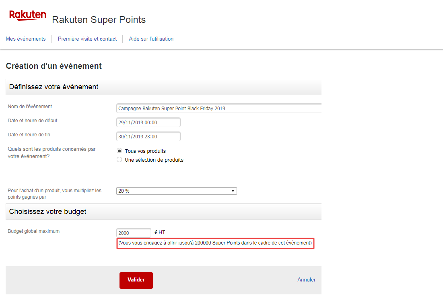Image resolution: width=443 pixels, height=302 pixels.
Task: Open Aide sur l'utilisation
Action: coord(151,39)
